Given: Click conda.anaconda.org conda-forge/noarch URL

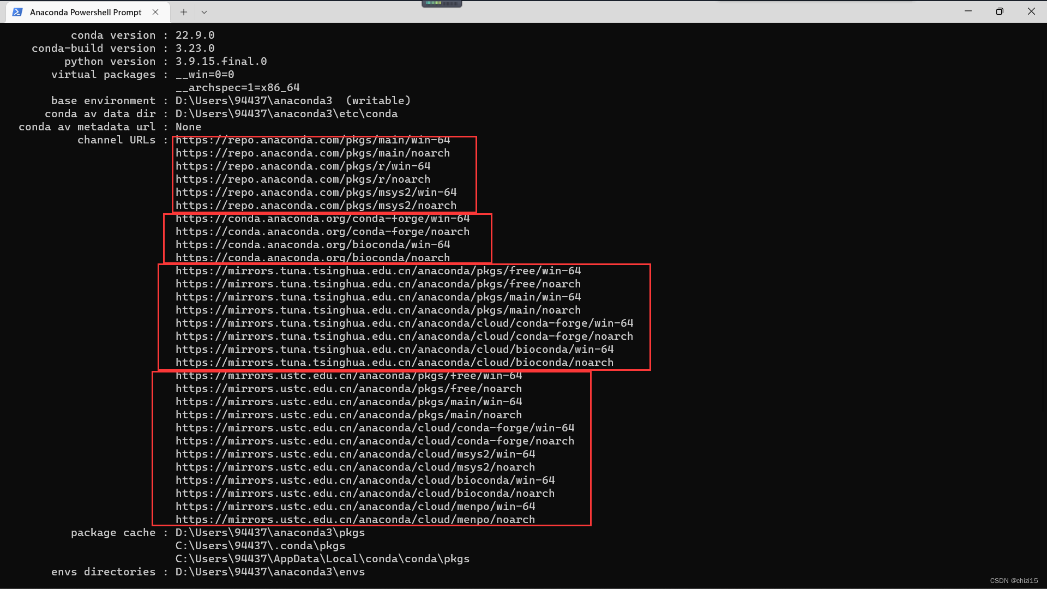Looking at the screenshot, I should point(322,232).
